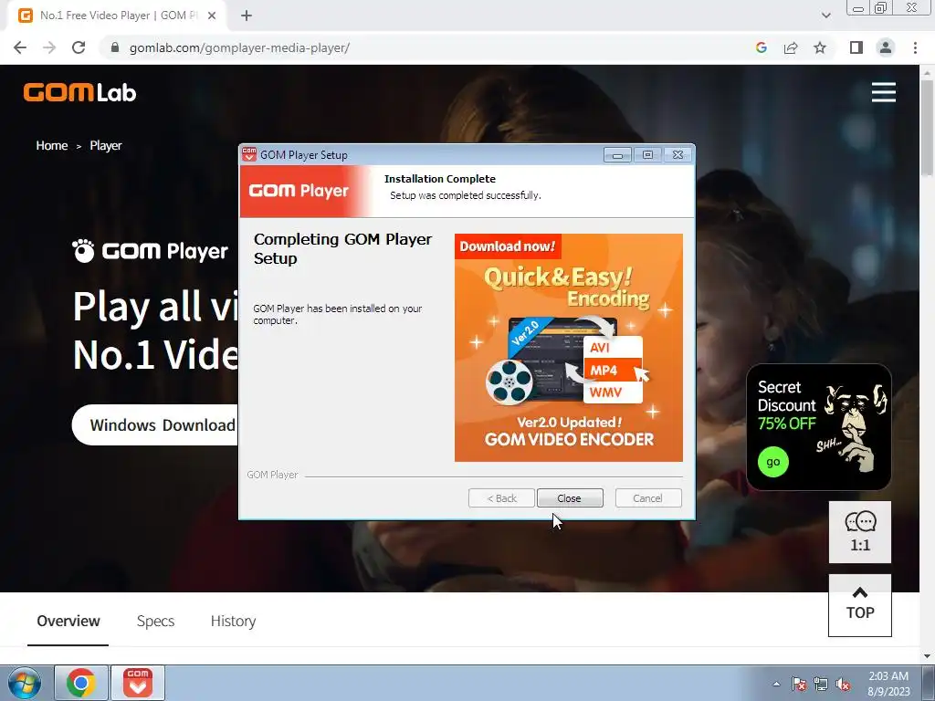View site security lock icon
935x701 pixels.
click(115, 47)
